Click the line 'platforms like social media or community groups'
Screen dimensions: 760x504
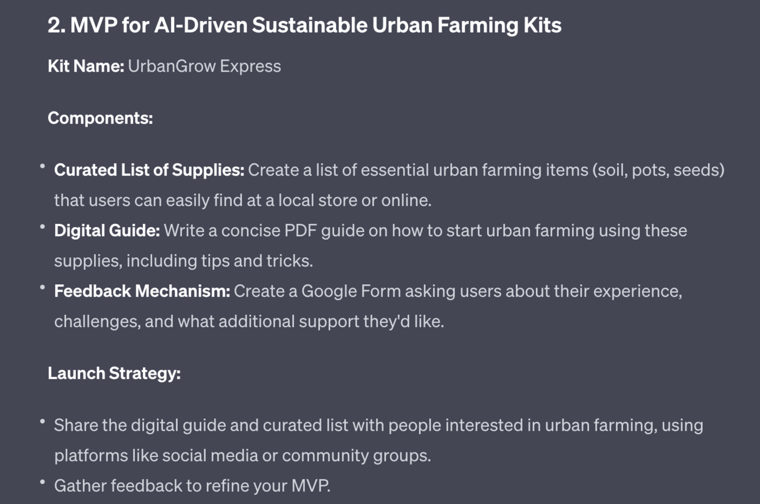pos(242,455)
